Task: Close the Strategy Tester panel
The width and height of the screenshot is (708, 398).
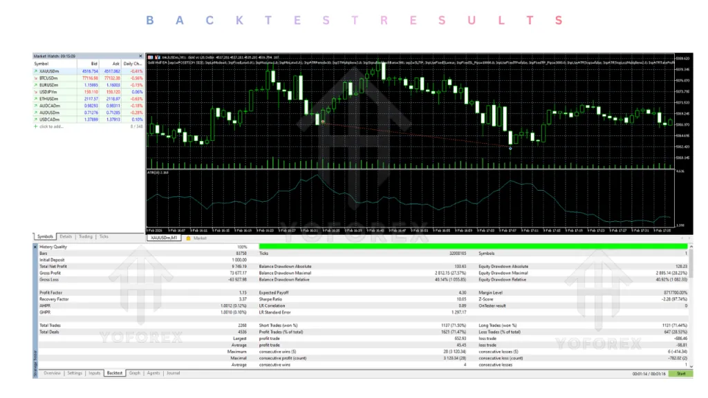Action: (x=35, y=247)
